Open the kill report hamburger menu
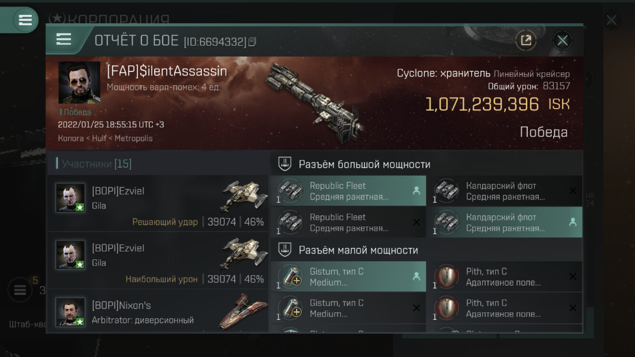Image resolution: width=635 pixels, height=357 pixels. 64,40
